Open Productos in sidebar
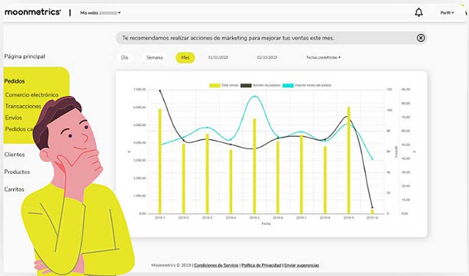 pos(17,172)
